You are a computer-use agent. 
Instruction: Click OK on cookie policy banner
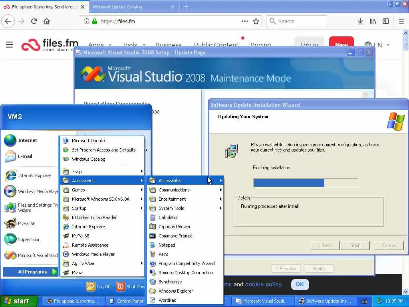point(300,284)
